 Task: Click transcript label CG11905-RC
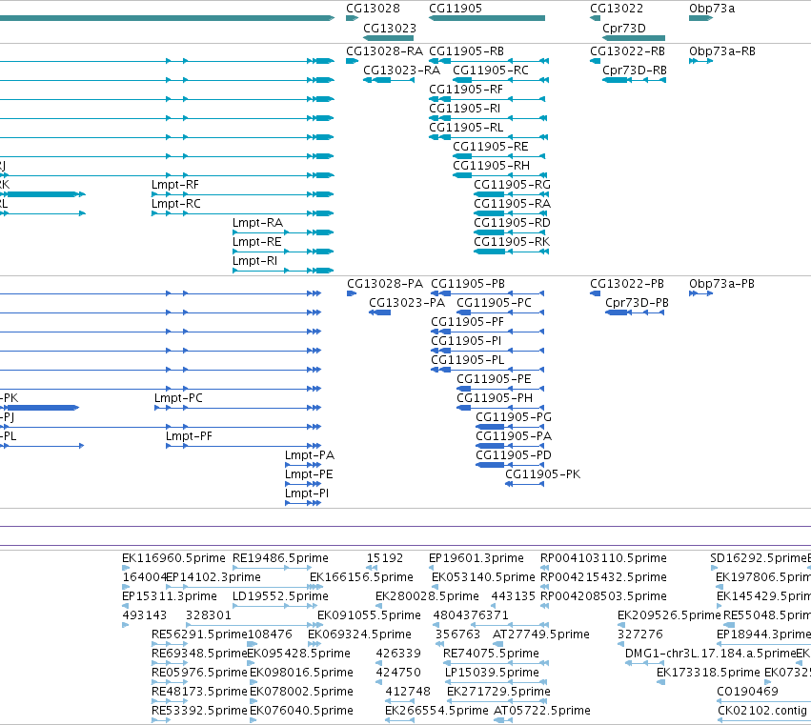pyautogui.click(x=491, y=70)
